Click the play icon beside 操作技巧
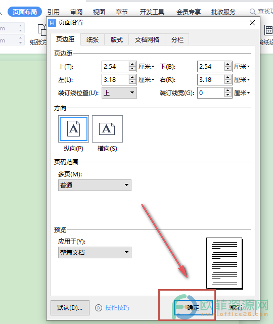The height and width of the screenshot is (324, 273). click(x=99, y=308)
